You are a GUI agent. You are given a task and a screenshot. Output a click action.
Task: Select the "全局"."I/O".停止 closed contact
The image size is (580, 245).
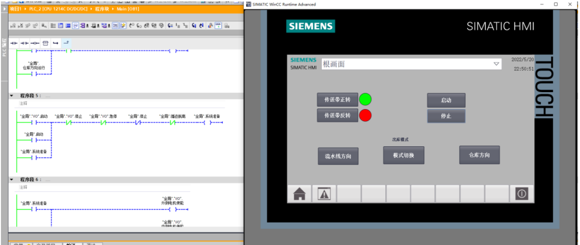pos(68,122)
